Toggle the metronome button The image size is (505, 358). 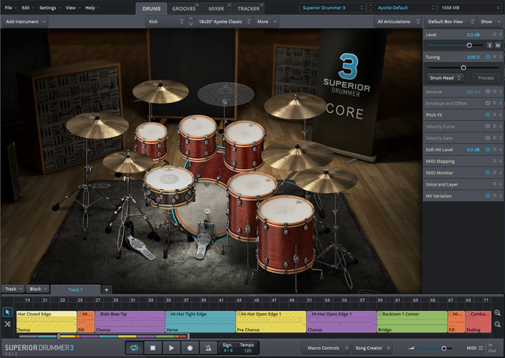pyautogui.click(x=208, y=348)
